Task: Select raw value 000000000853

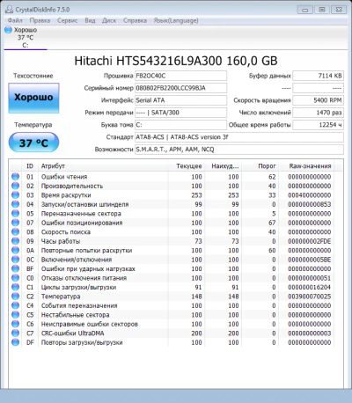Action: click(x=310, y=204)
